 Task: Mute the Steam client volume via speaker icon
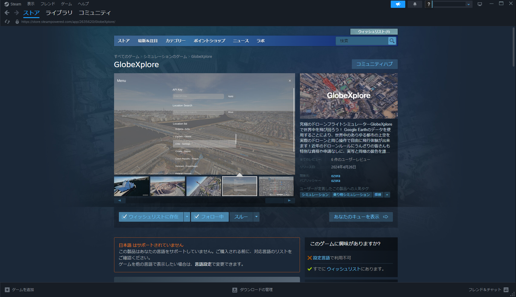click(398, 4)
